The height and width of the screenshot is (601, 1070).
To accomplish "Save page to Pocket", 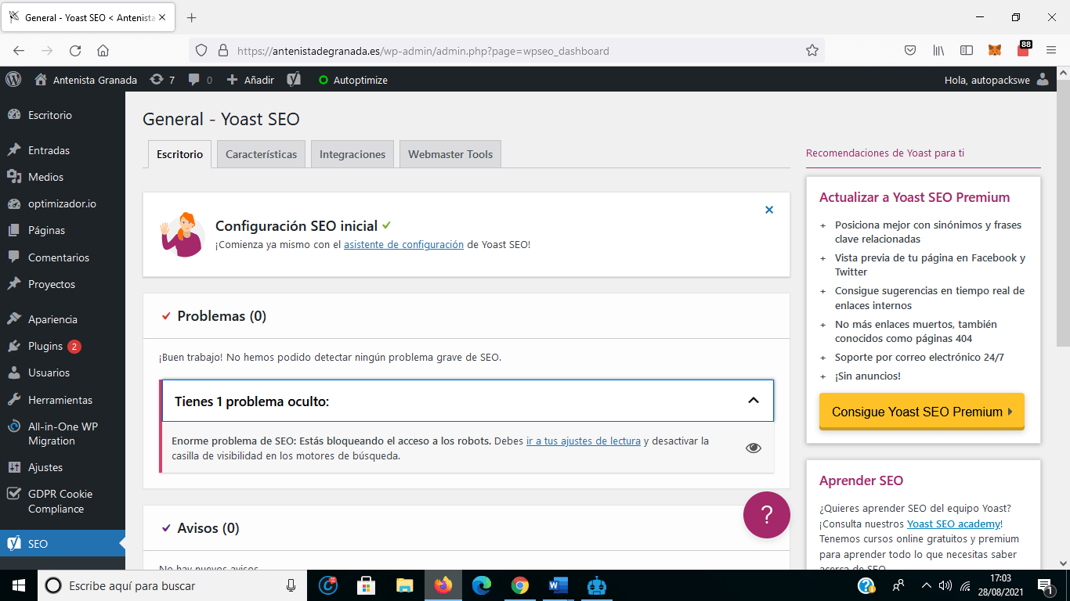I will (x=910, y=51).
